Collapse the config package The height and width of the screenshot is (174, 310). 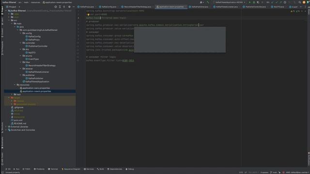(20, 33)
